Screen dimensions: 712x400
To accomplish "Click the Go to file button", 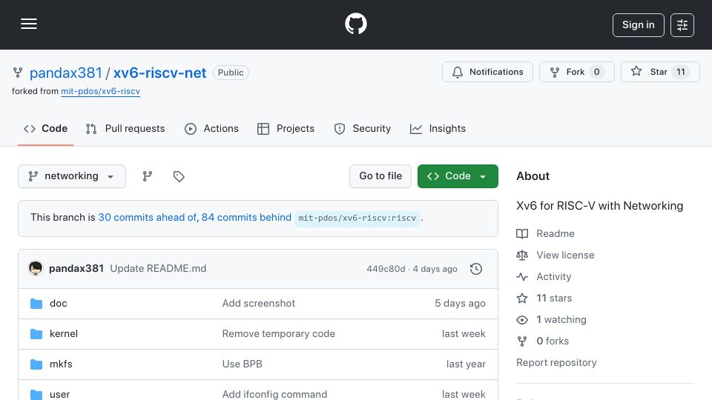I will pyautogui.click(x=380, y=176).
